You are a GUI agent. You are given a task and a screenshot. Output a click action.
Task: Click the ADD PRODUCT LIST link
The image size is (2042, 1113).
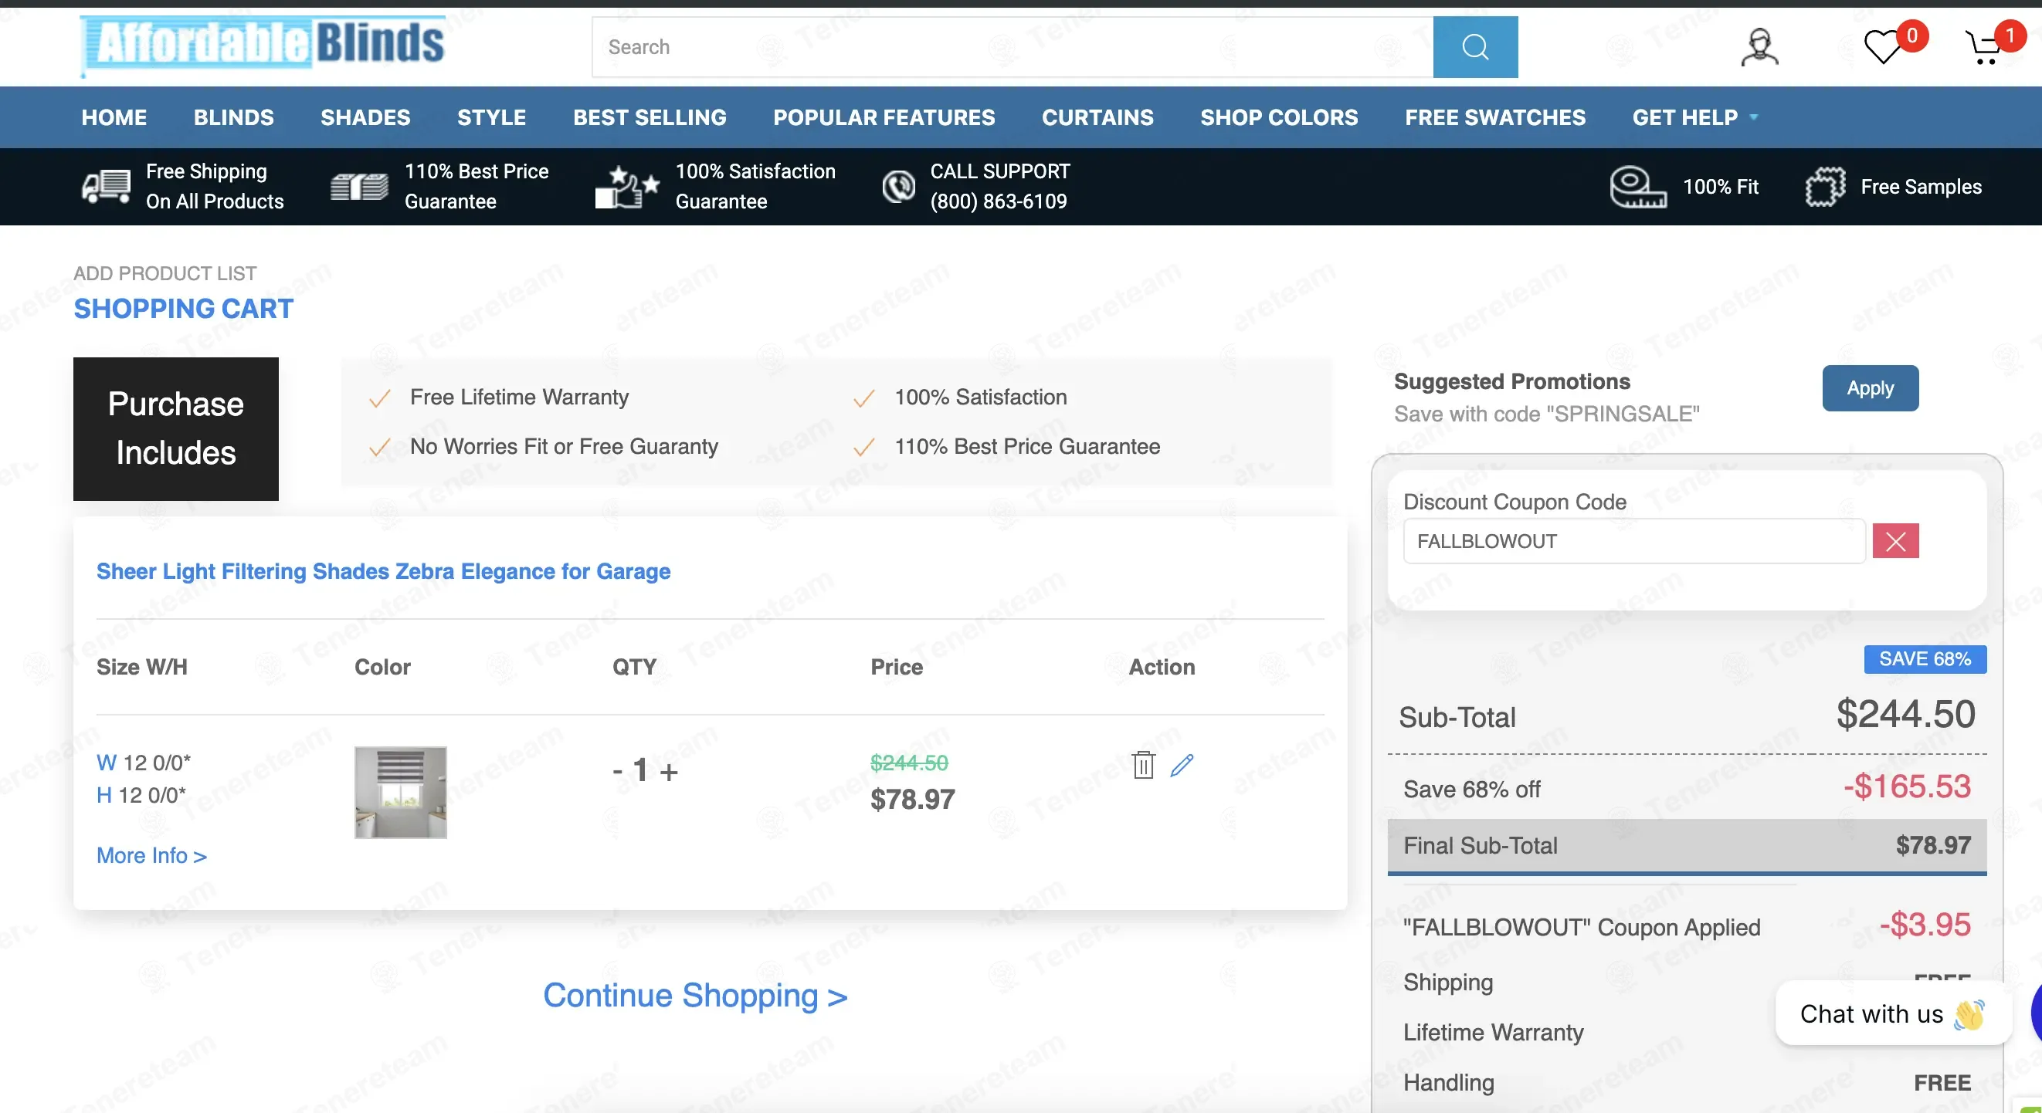pos(165,273)
